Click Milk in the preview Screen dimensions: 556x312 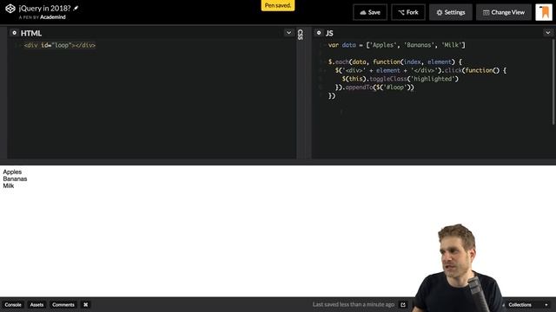[x=9, y=185]
